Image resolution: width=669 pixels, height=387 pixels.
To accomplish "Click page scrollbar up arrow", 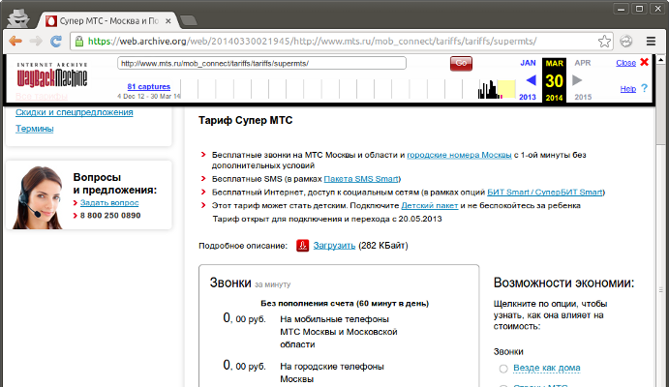I will pyautogui.click(x=660, y=60).
